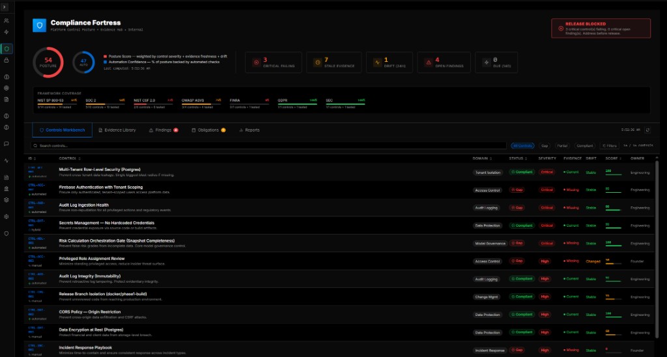Click the refresh icon beside the timestamp
The height and width of the screenshot is (357, 667).
[647, 130]
